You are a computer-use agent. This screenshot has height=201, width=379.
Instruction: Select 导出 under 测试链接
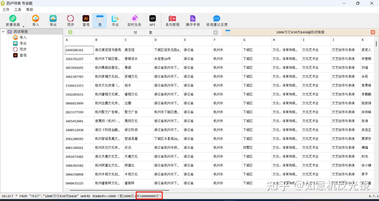click(x=23, y=43)
